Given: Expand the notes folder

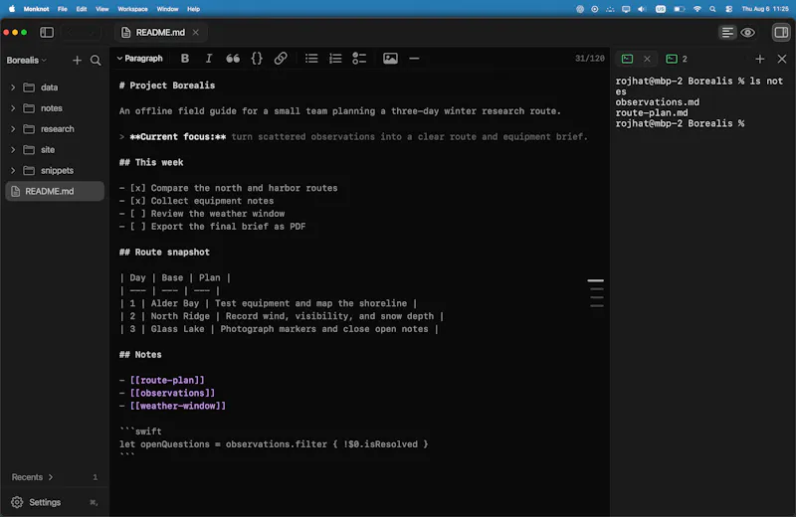Looking at the screenshot, I should [13, 108].
